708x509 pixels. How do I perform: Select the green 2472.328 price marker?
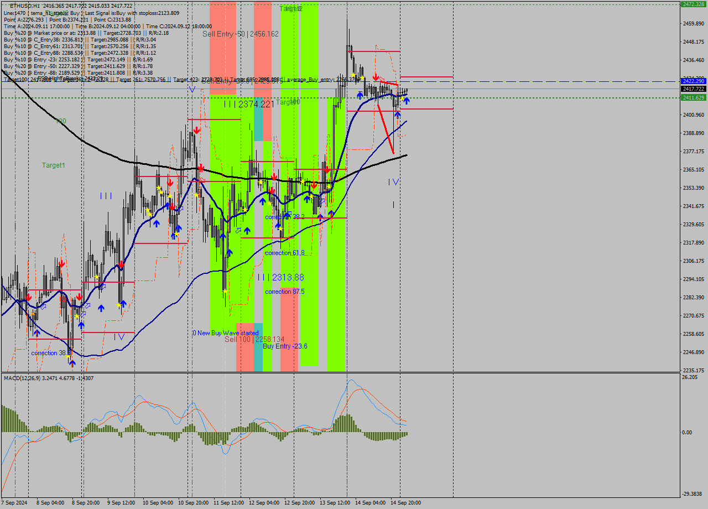tap(693, 4)
